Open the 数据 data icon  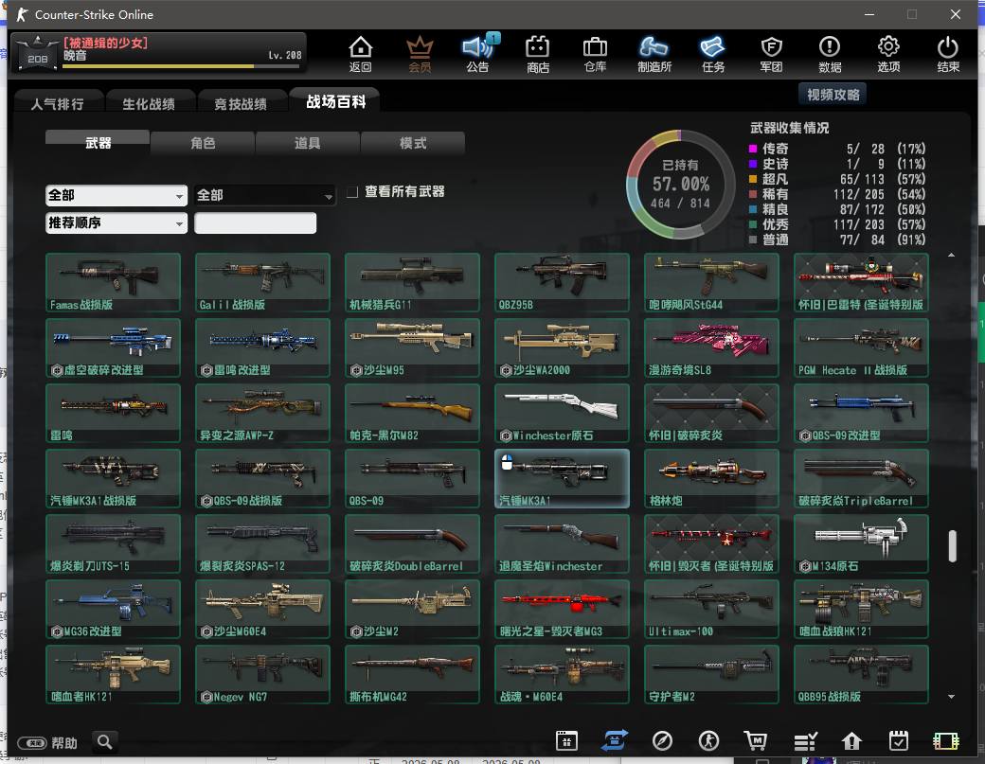830,53
